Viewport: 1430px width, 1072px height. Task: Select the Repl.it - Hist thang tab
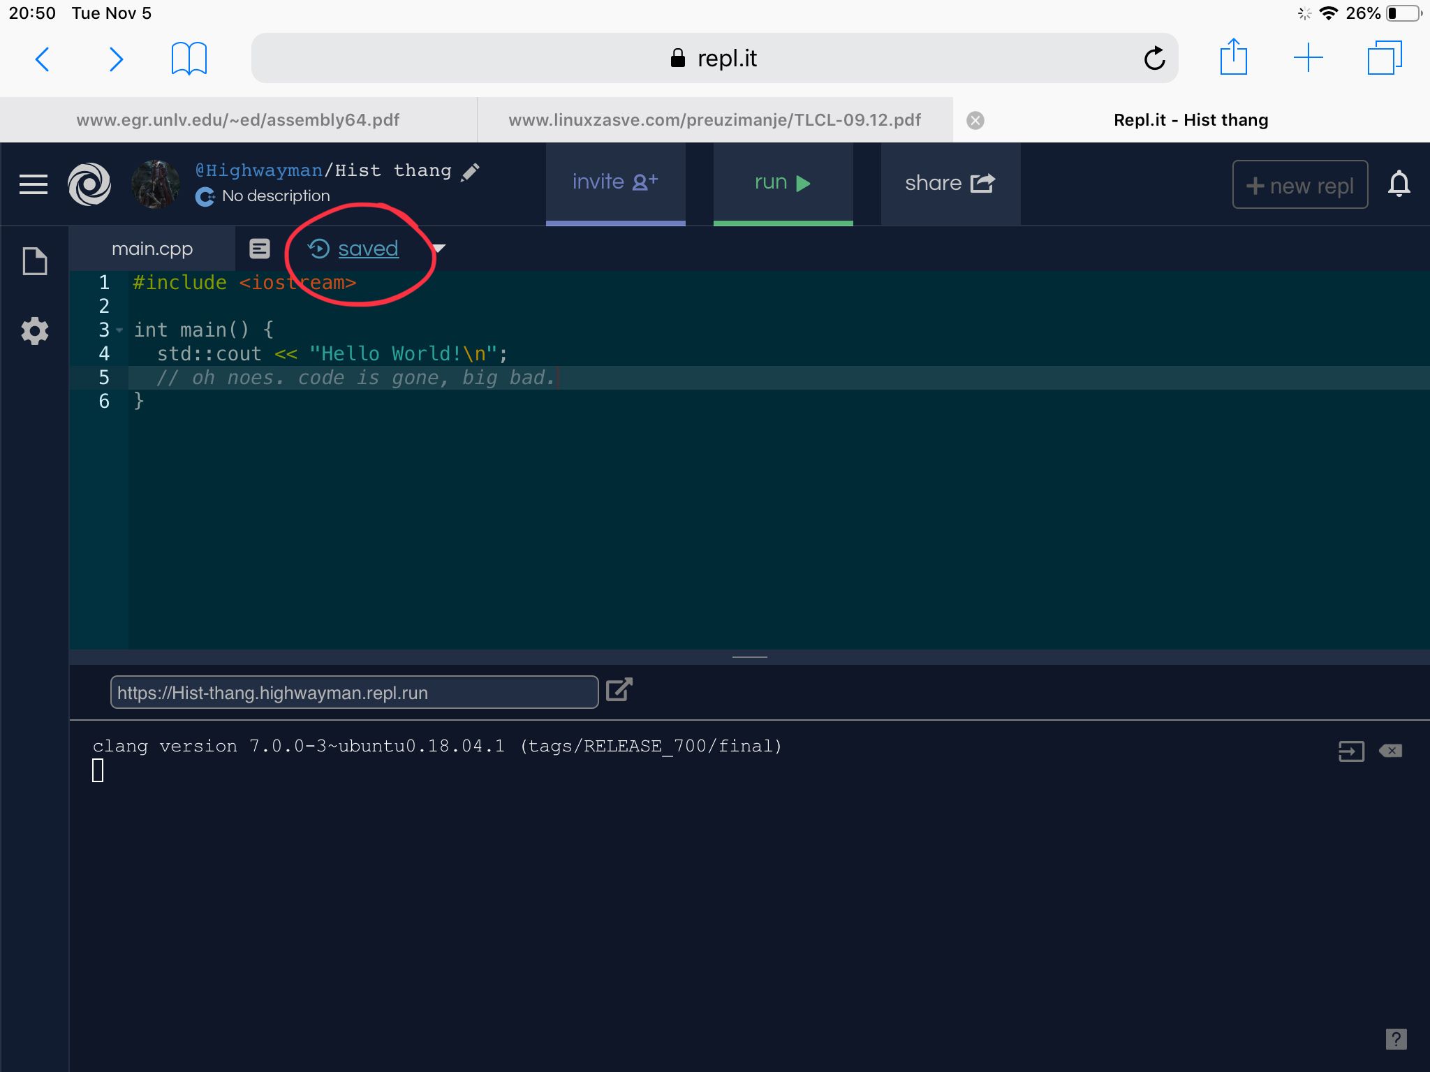pyautogui.click(x=1191, y=120)
